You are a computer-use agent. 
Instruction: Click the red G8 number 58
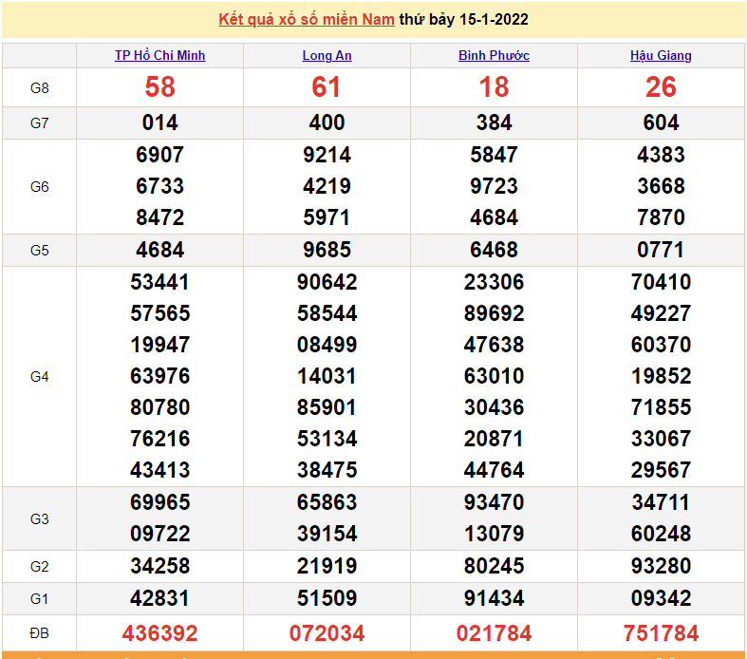pyautogui.click(x=159, y=87)
